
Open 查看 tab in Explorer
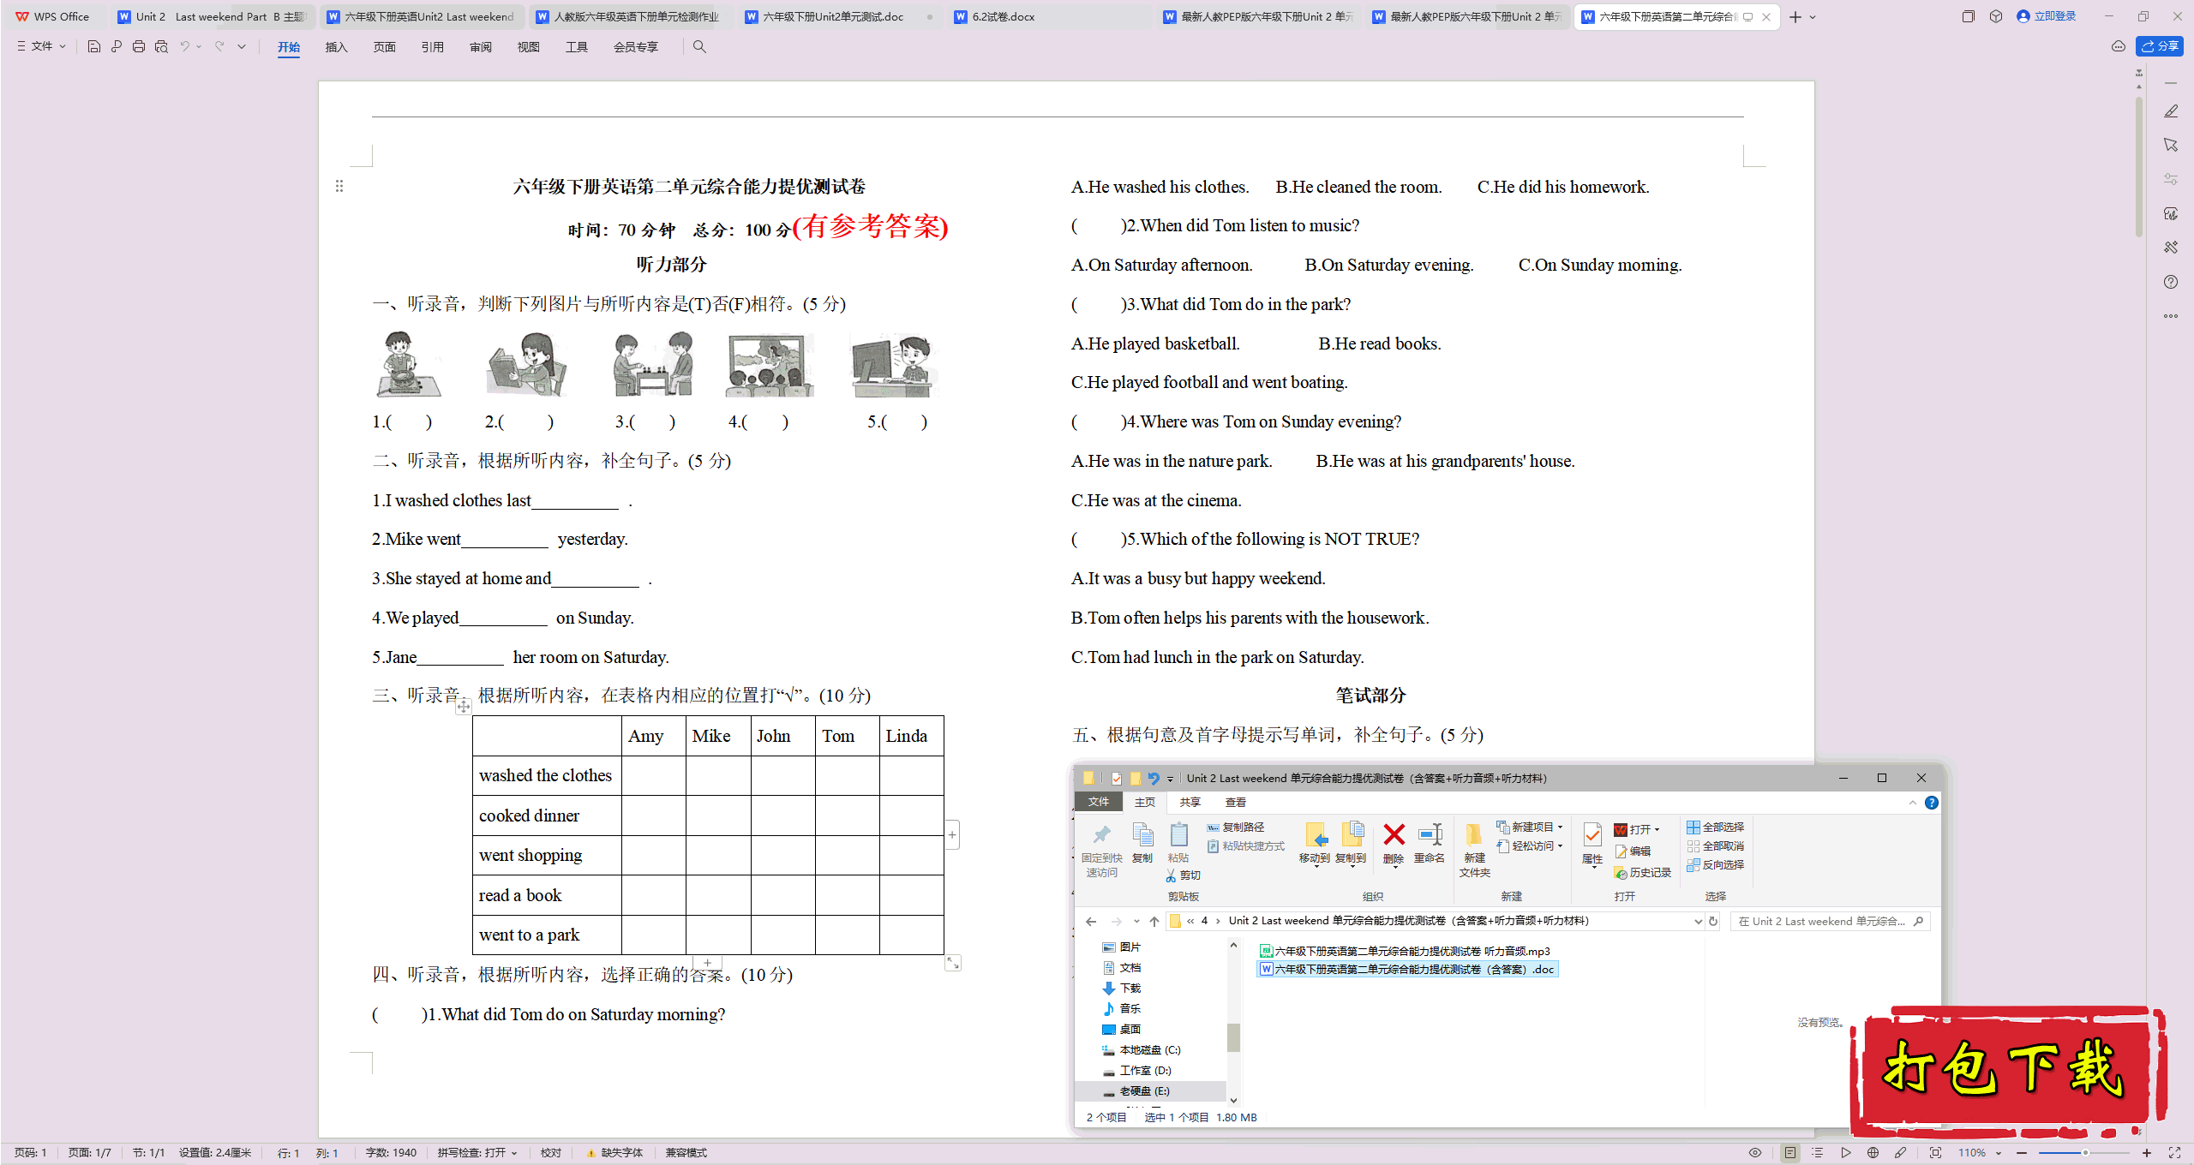(1235, 803)
